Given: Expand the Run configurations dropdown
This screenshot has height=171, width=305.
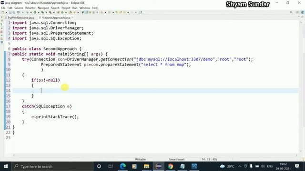Looking at the screenshot, I should click(x=39, y=12).
